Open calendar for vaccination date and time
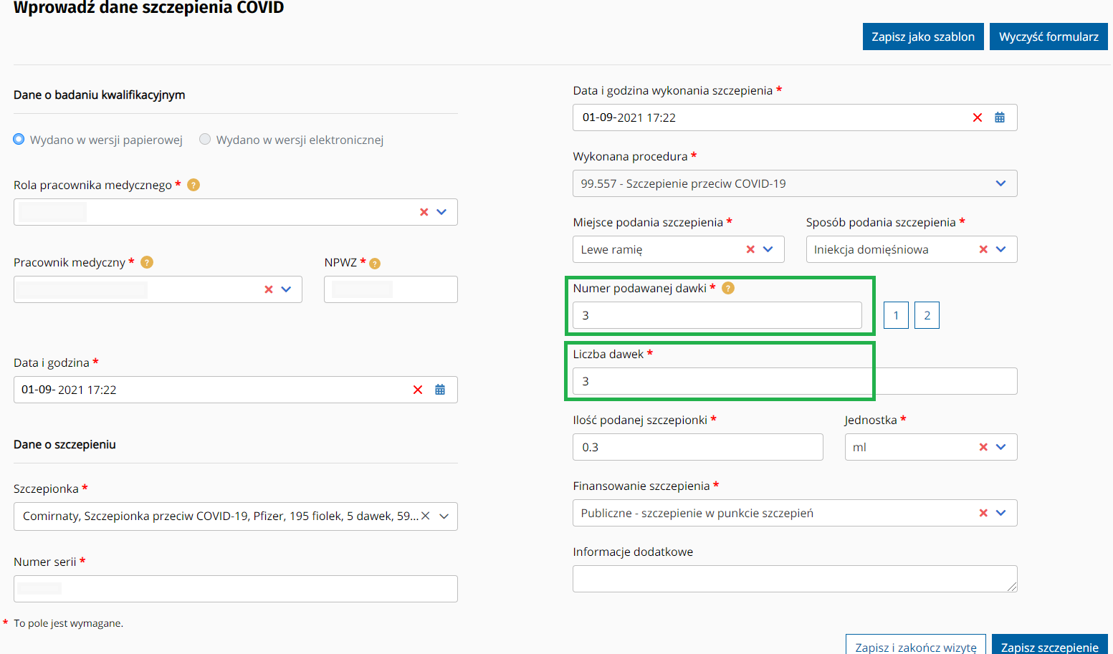This screenshot has width=1113, height=654. [999, 117]
